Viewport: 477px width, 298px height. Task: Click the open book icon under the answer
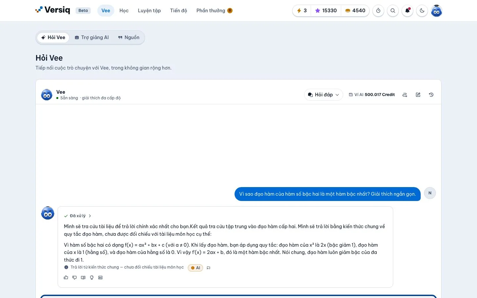pyautogui.click(x=83, y=277)
